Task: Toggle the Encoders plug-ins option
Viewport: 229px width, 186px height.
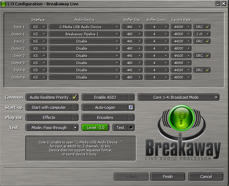Action: [108, 118]
